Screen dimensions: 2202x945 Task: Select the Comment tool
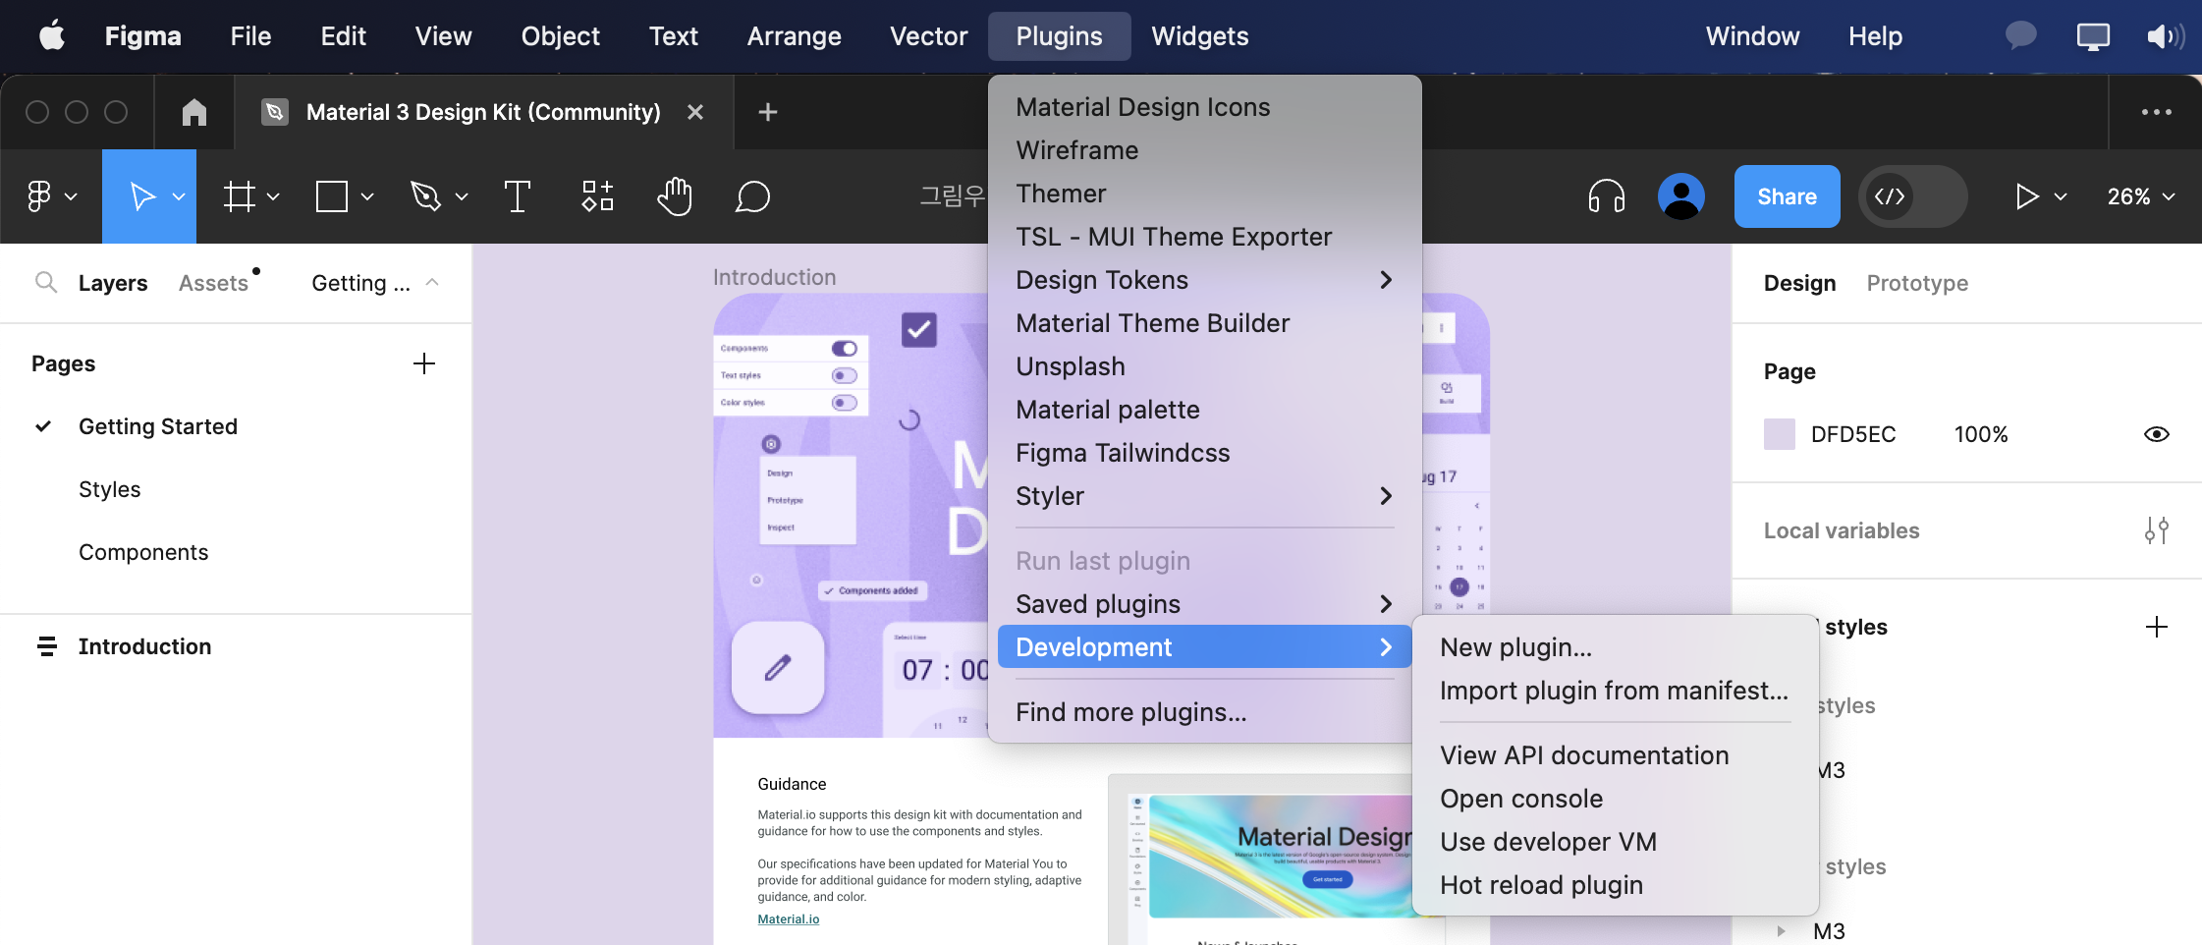coord(752,196)
